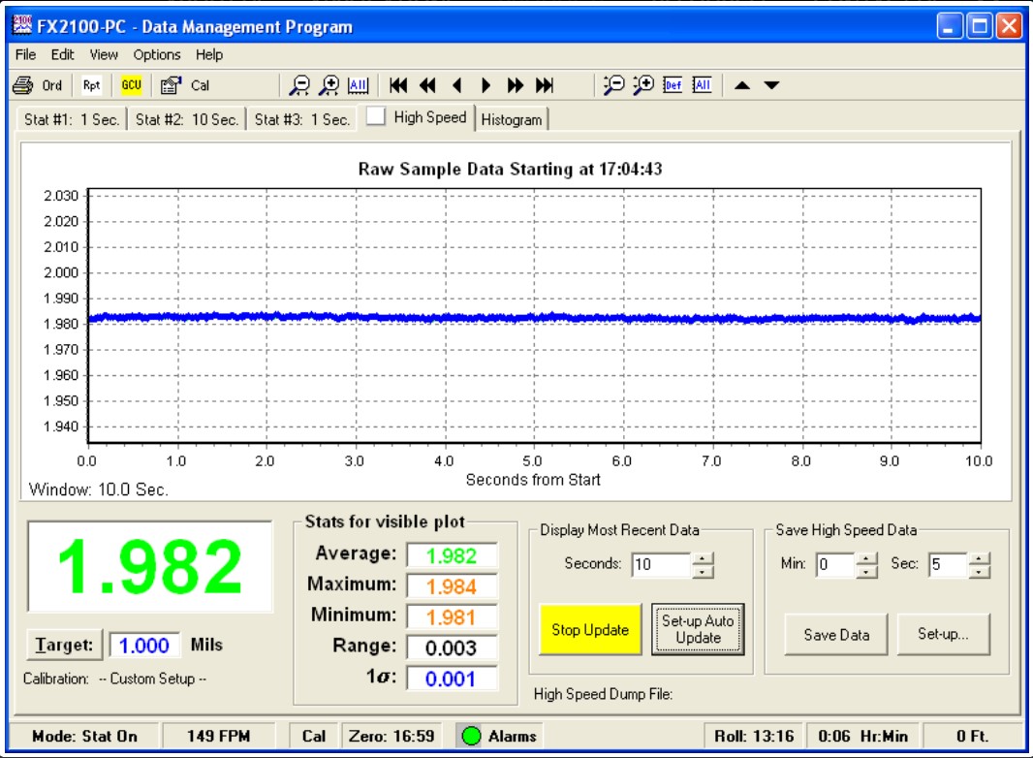
Task: Click the yellow GCU toolbar icon
Action: coord(131,85)
